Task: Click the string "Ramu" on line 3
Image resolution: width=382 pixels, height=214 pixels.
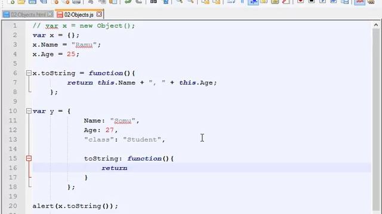Action: click(x=84, y=45)
